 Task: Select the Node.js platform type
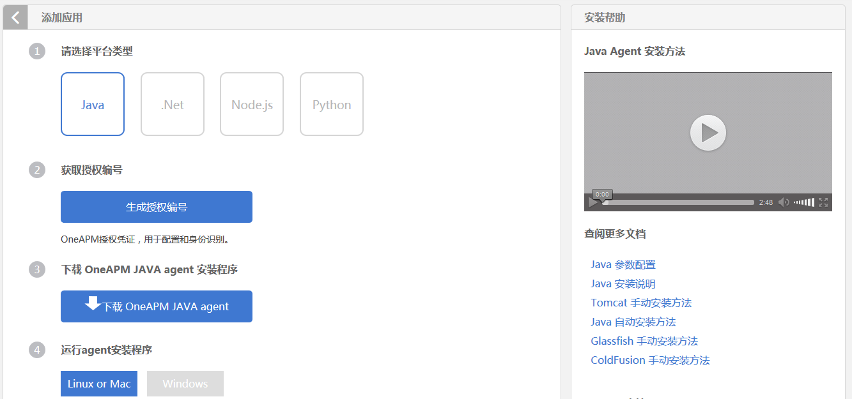pyautogui.click(x=252, y=104)
